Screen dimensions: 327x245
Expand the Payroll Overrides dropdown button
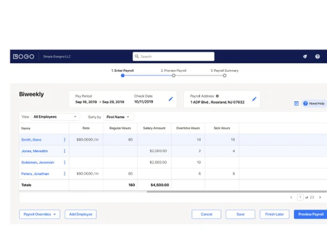(x=39, y=214)
